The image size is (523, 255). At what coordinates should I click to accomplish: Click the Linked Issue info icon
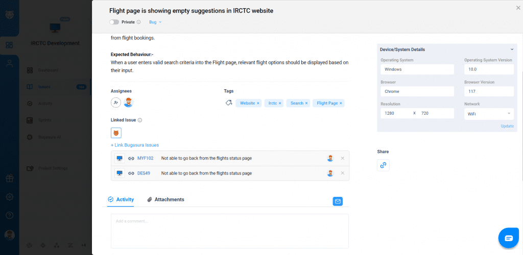(x=140, y=120)
